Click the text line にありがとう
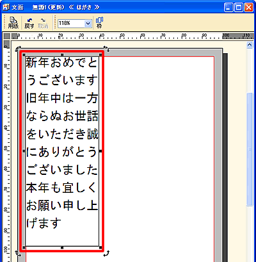The height and width of the screenshot is (262, 256). pyautogui.click(x=62, y=152)
